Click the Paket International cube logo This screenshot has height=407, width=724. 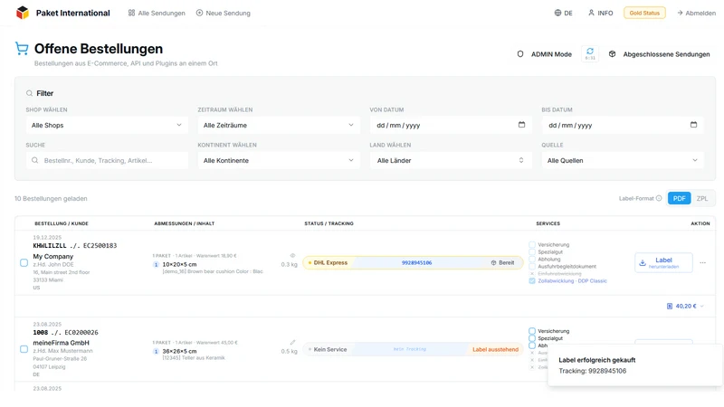click(22, 13)
